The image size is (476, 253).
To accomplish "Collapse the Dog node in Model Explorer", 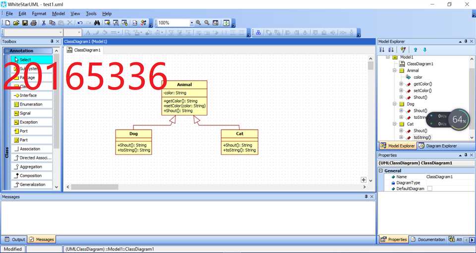I will [x=394, y=104].
